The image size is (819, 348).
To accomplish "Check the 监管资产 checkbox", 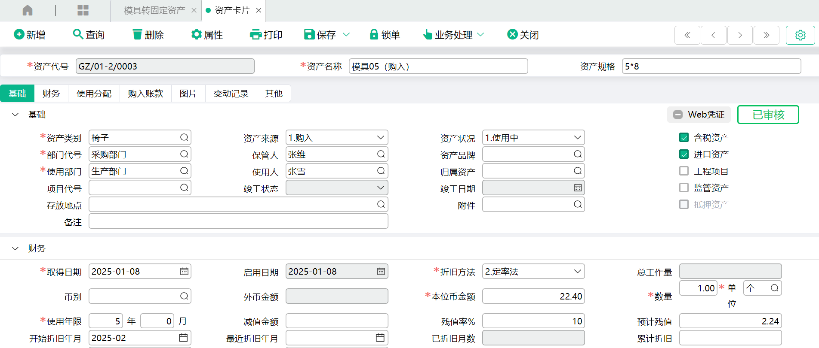I will point(684,188).
